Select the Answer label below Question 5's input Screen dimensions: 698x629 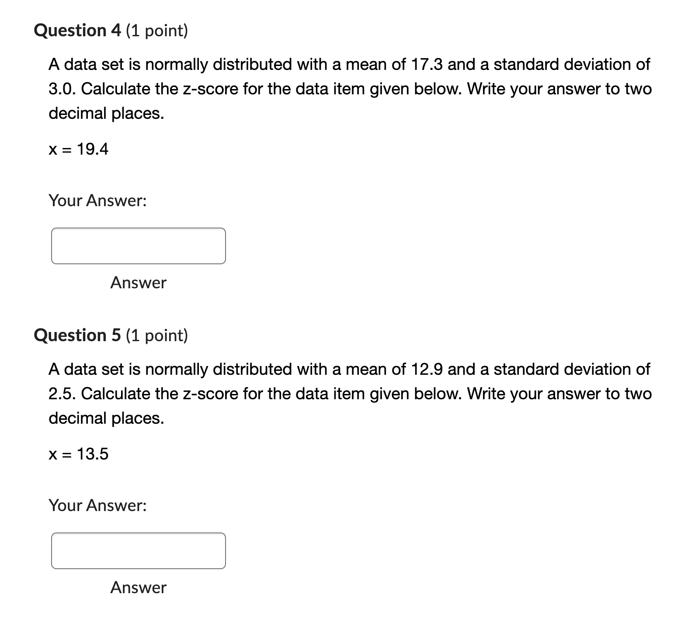click(x=138, y=588)
